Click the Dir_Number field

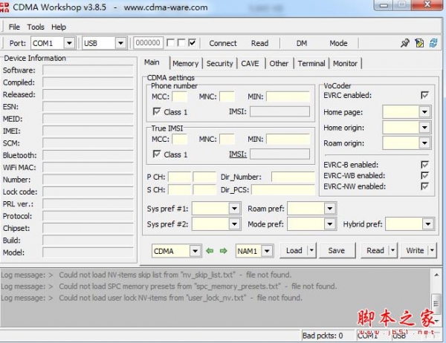coord(293,177)
